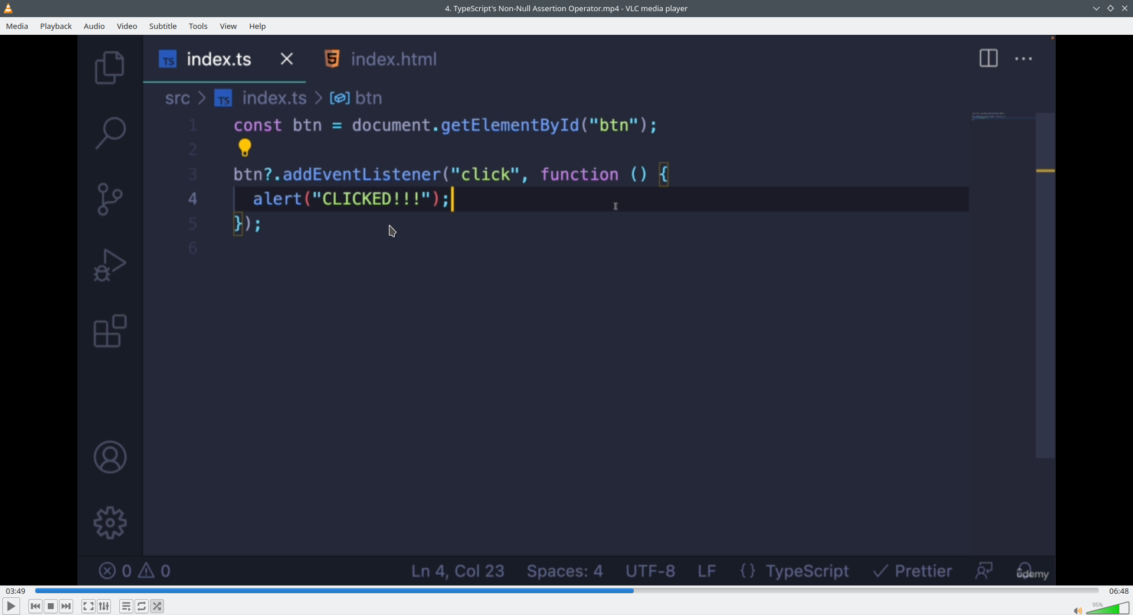
Task: Click Ln 4, Col 23 status entry
Action: pyautogui.click(x=458, y=571)
